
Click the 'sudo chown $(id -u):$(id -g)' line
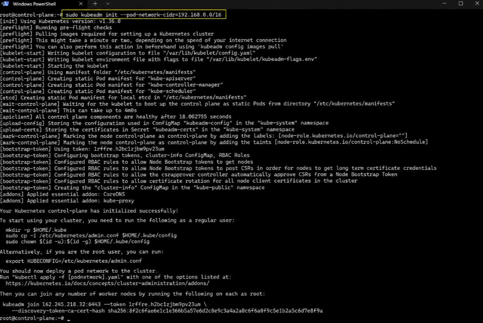tap(78, 242)
